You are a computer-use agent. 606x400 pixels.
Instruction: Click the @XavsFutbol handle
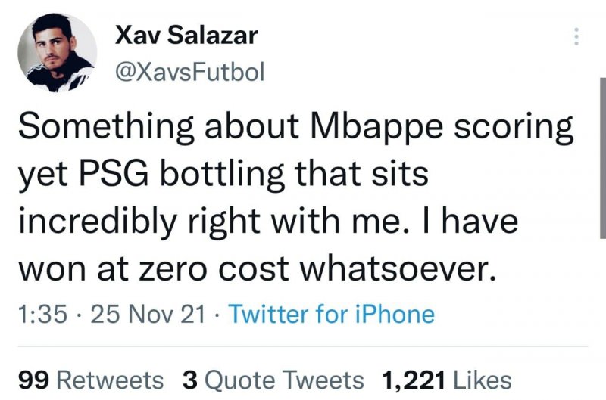coord(189,73)
